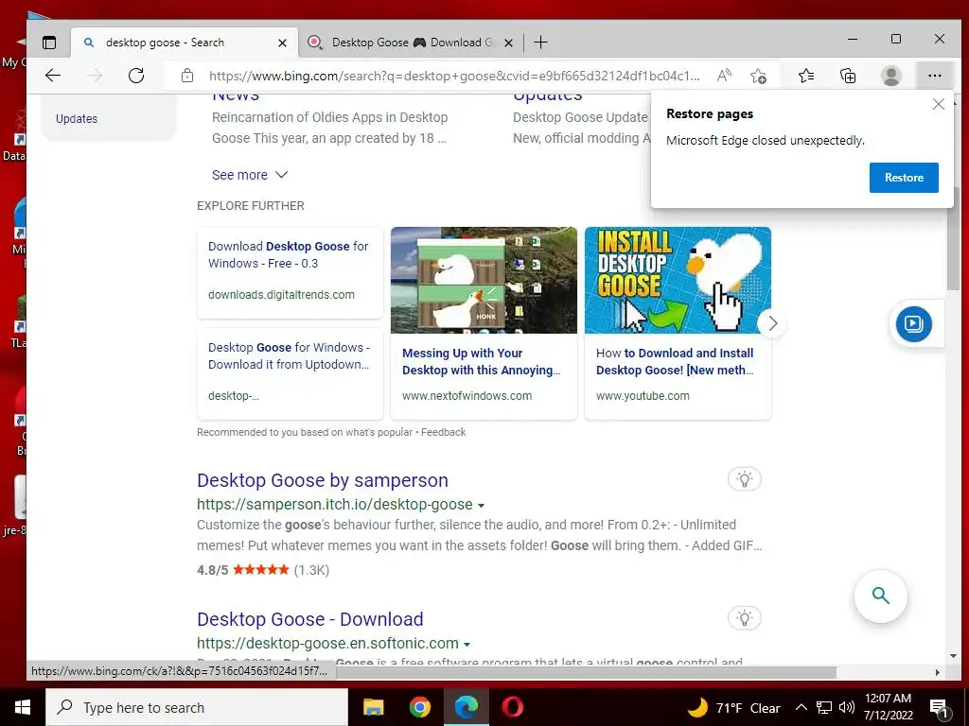Click the 'Type here to search' taskbar box
Screen dimensions: 969x726
(x=197, y=707)
